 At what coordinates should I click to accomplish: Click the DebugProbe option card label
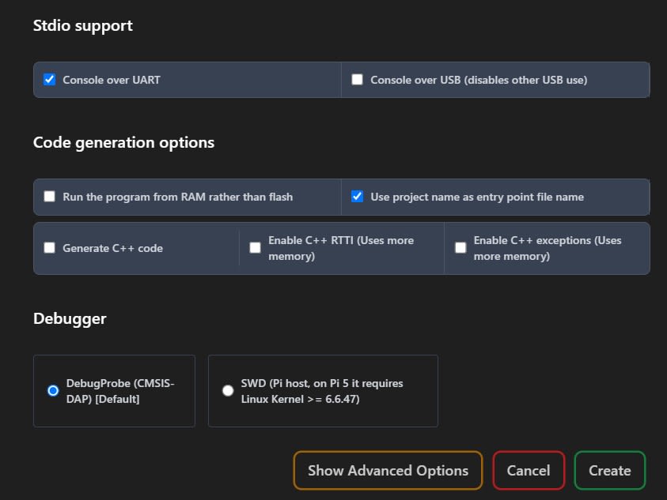[x=120, y=391]
